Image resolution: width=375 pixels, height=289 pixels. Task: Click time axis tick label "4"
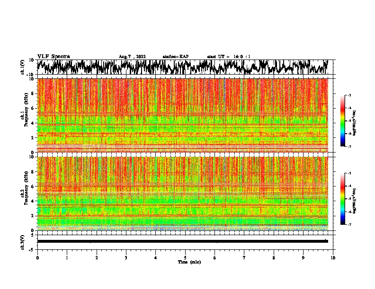click(156, 258)
